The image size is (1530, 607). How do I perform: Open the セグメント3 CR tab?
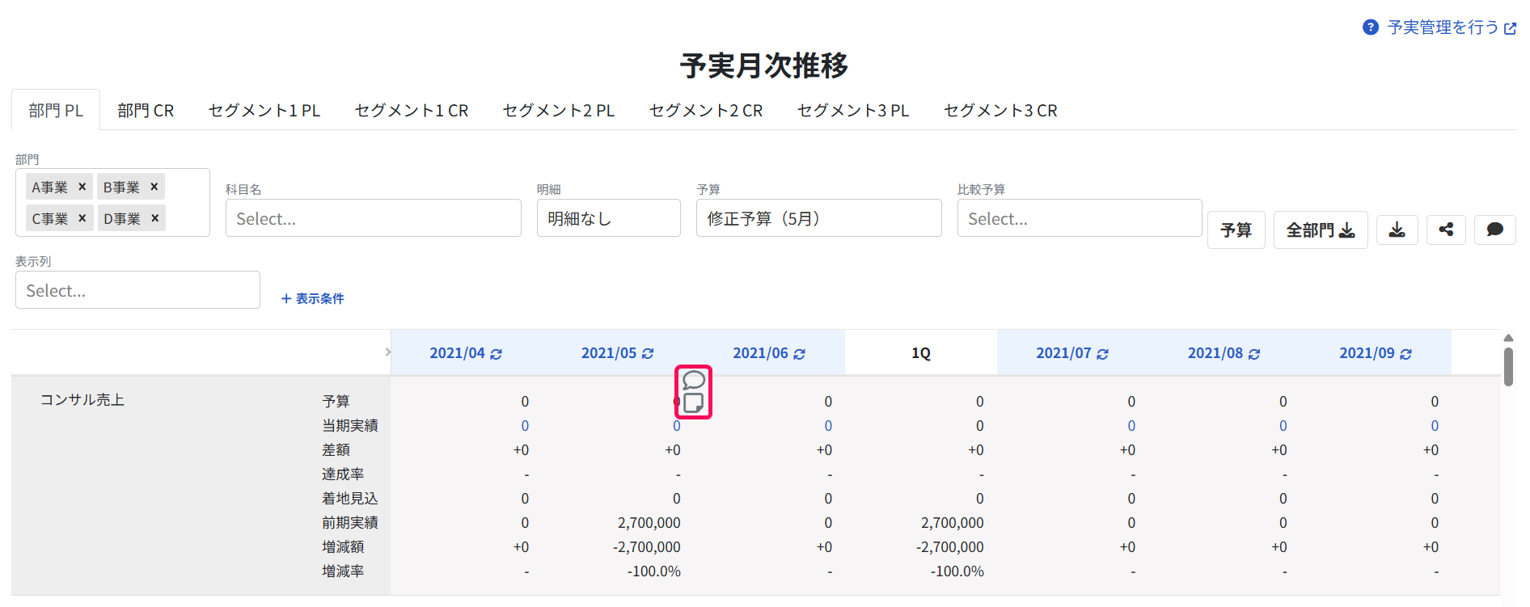[1000, 111]
